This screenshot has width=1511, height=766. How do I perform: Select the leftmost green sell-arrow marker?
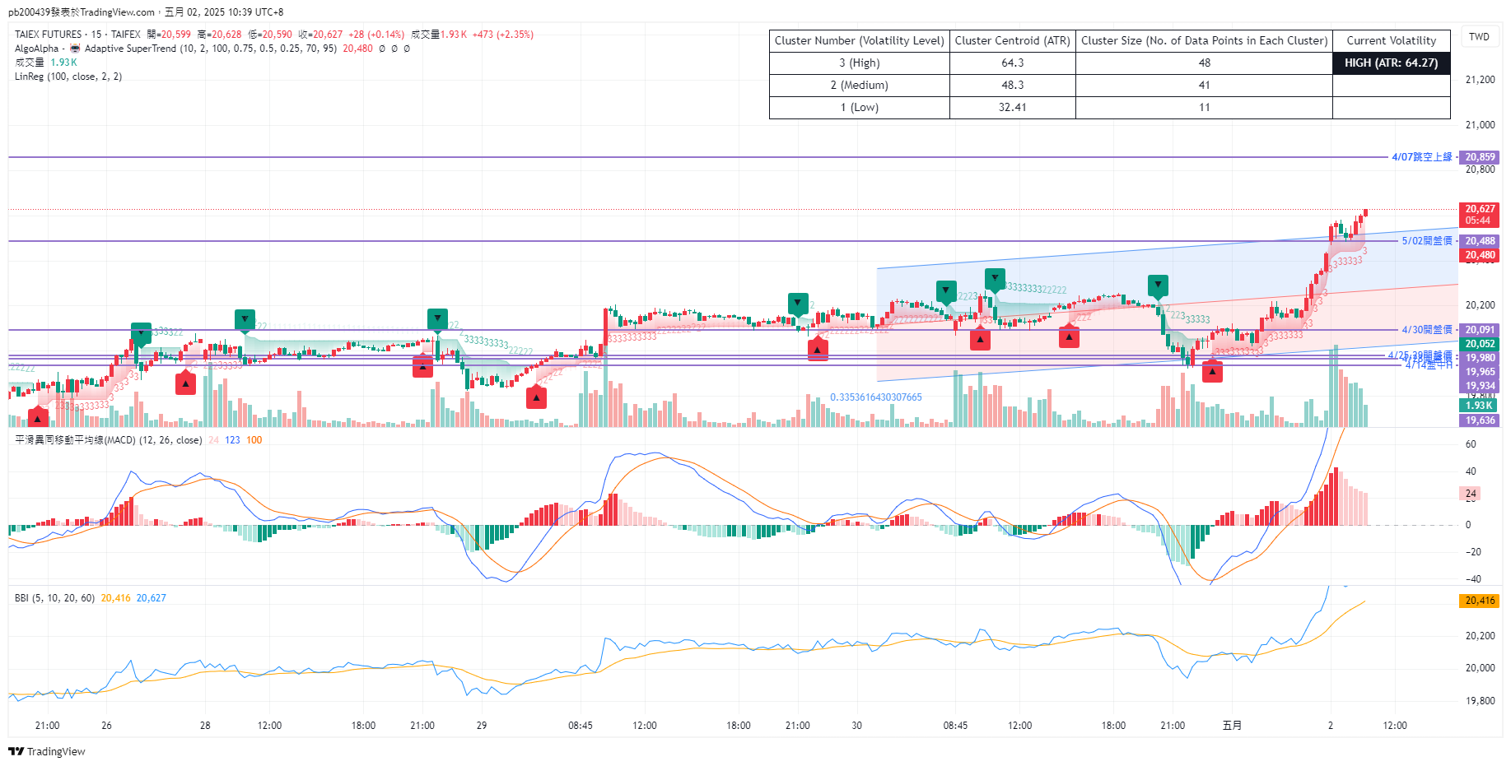pyautogui.click(x=142, y=333)
